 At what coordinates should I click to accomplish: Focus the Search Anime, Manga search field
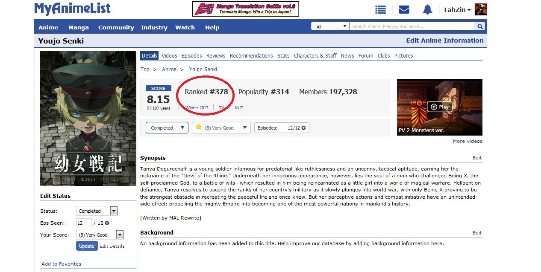(x=412, y=26)
